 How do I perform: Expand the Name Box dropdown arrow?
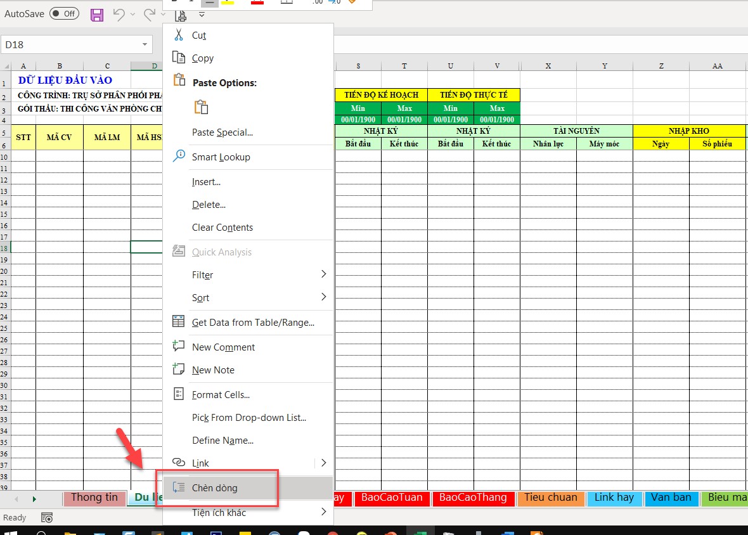click(145, 44)
